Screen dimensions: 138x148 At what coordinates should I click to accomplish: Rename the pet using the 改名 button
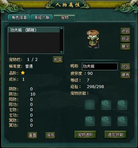[126, 67]
